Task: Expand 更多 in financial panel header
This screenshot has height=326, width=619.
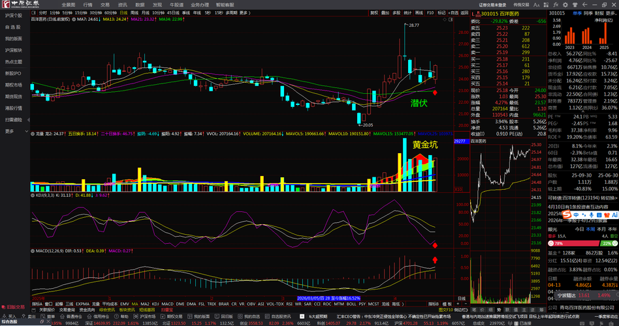Action: point(611,13)
